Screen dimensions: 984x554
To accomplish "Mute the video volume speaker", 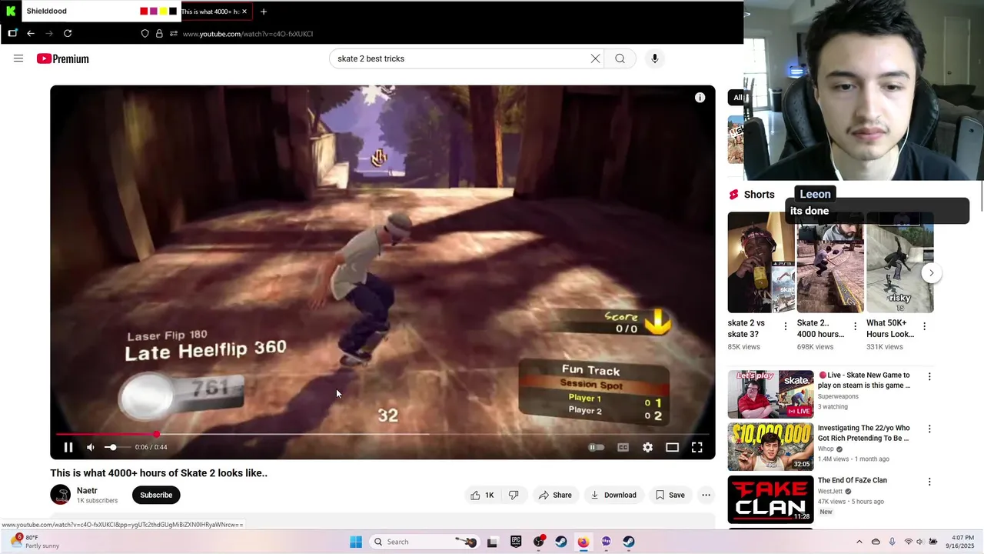I will (x=91, y=447).
